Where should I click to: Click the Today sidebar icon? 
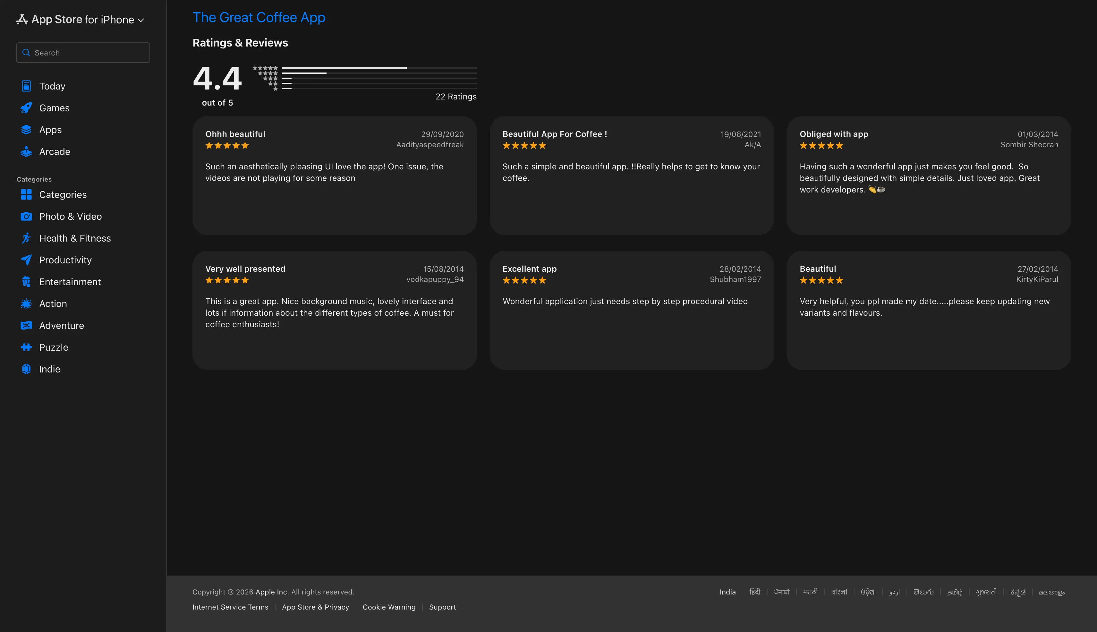26,86
